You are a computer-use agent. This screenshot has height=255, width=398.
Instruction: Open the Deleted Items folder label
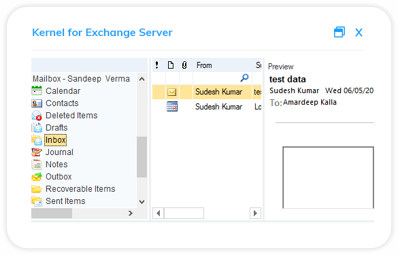pos(71,116)
